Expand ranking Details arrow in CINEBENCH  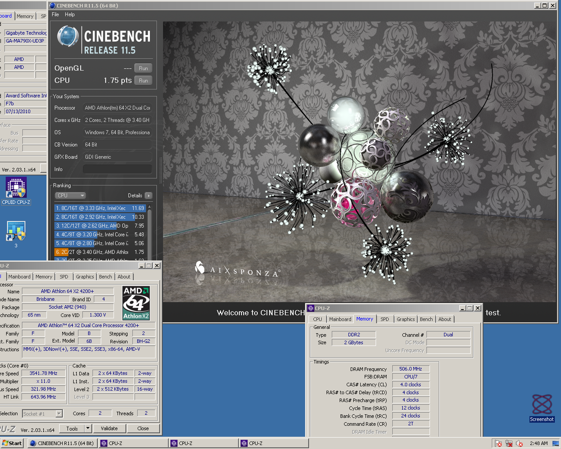click(148, 196)
